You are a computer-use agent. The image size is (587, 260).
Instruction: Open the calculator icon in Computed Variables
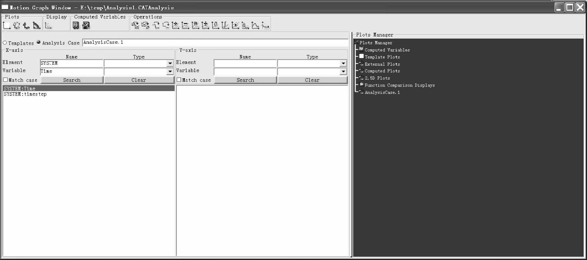[76, 25]
